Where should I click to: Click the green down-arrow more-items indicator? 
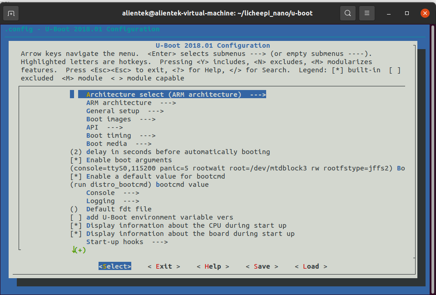pyautogui.click(x=79, y=250)
